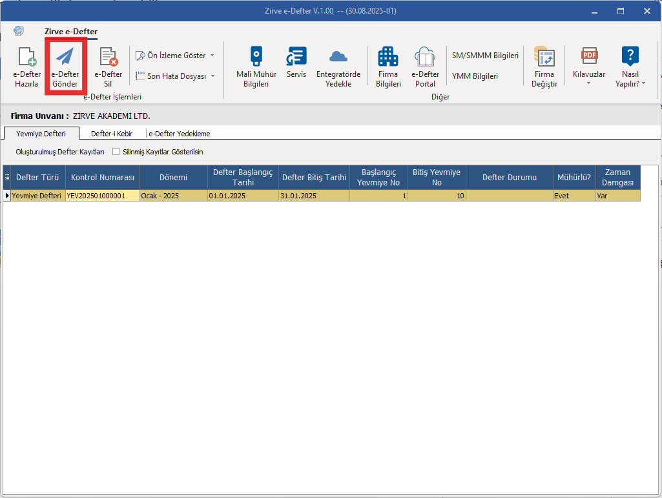Close the Zirve e-Defter window

[x=646, y=12]
